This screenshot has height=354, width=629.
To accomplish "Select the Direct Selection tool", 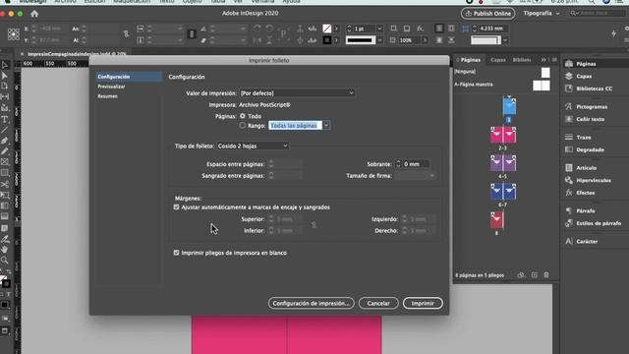I will pyautogui.click(x=4, y=76).
